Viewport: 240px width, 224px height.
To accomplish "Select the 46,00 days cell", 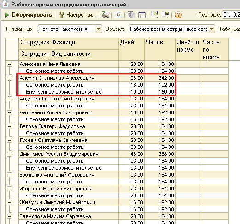I will [x=131, y=154].
